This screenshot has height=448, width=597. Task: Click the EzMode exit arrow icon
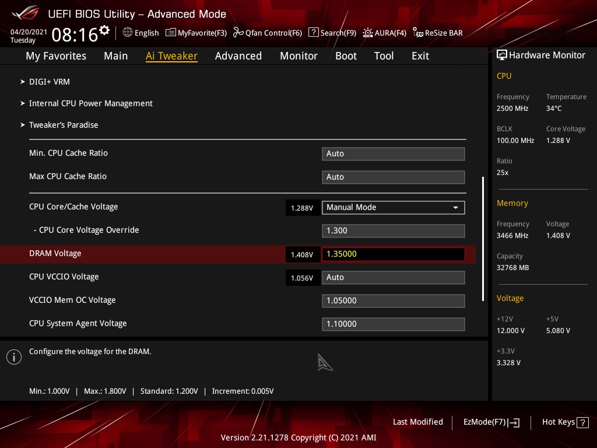pos(514,422)
